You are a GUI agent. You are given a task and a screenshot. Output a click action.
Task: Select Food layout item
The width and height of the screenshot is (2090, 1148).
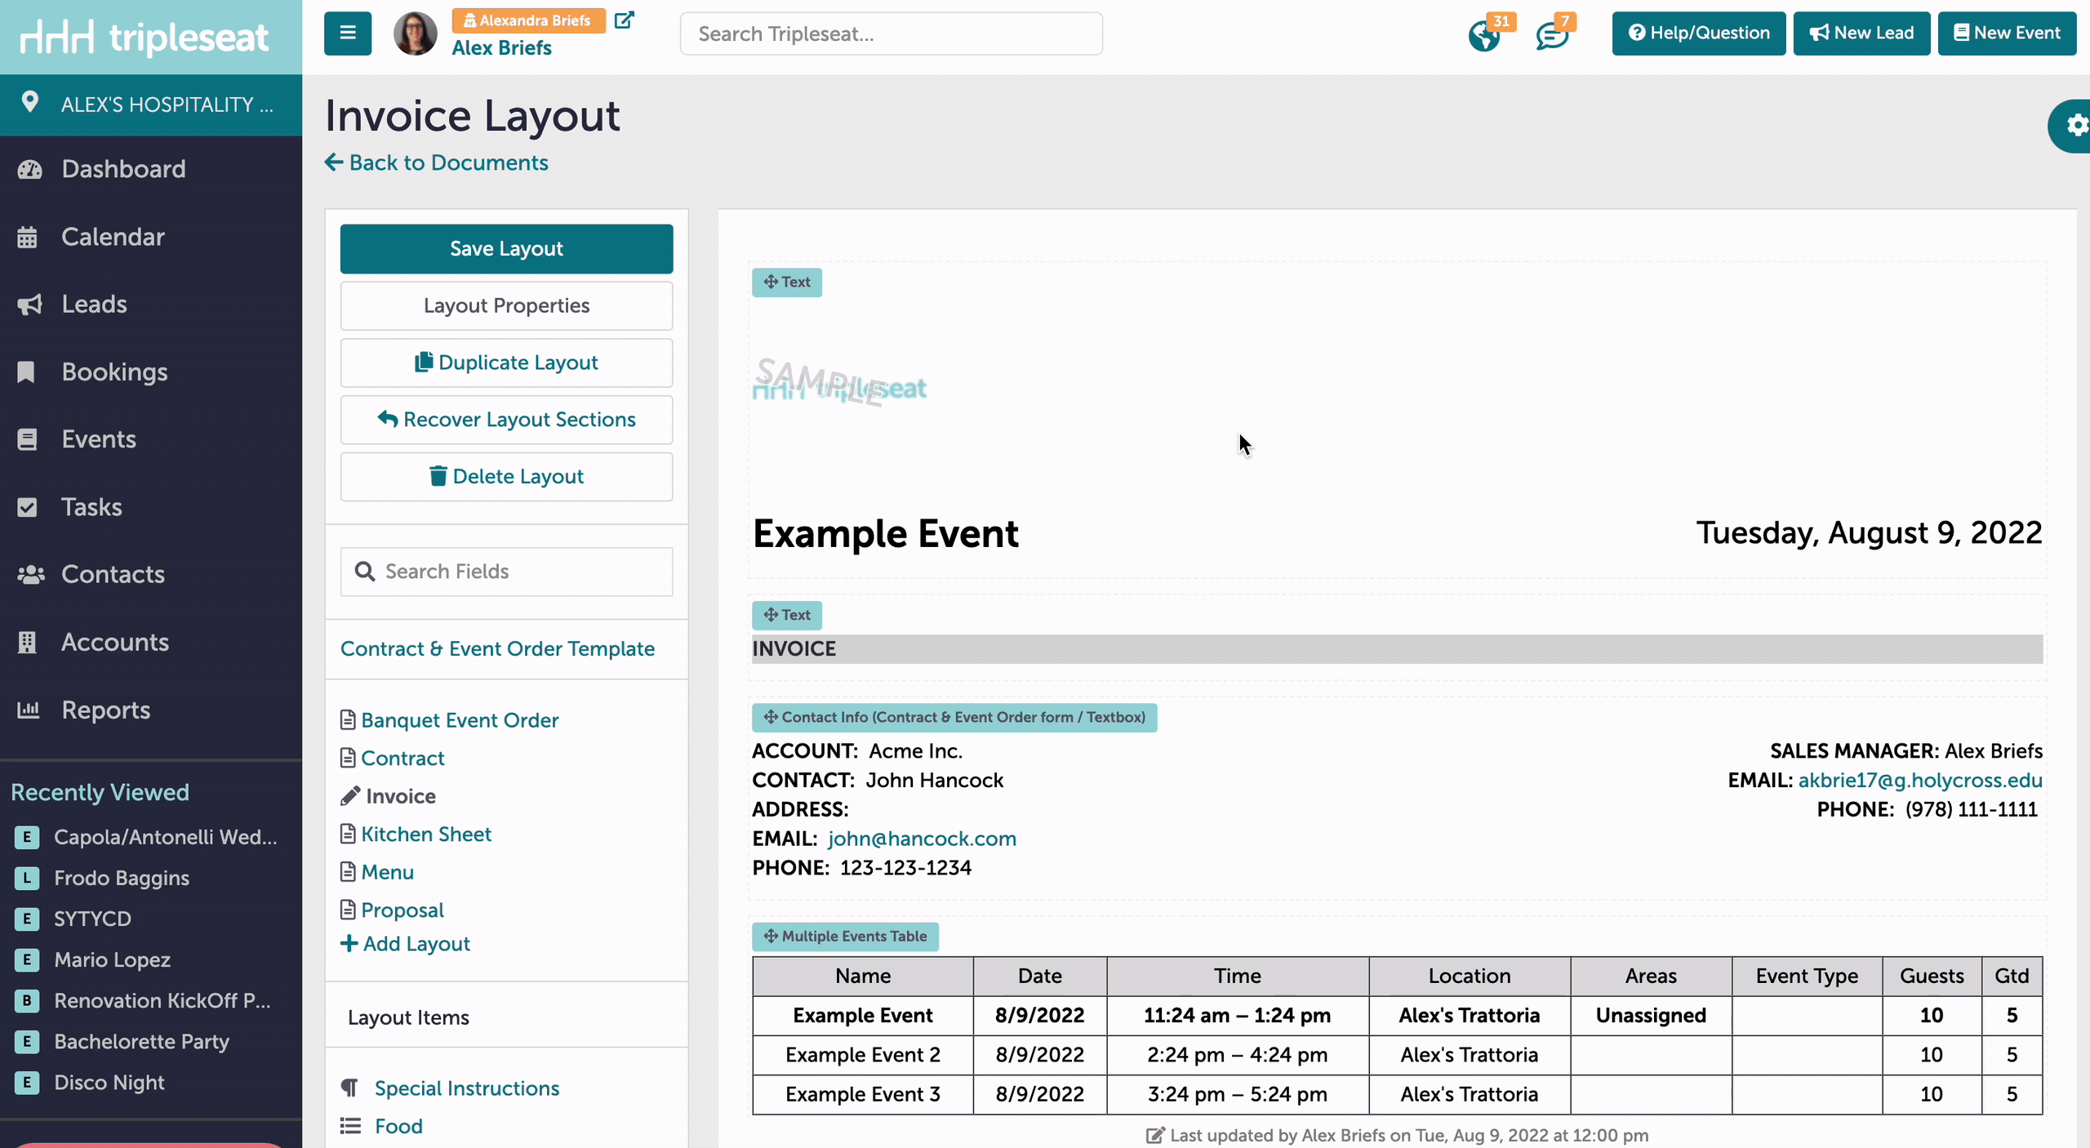pyautogui.click(x=398, y=1127)
